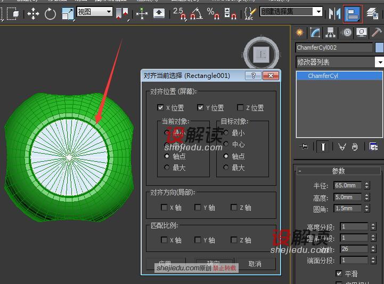This screenshot has width=384, height=284.
Task: Open the Hierarchy panel tab icon
Action: coord(330,33)
